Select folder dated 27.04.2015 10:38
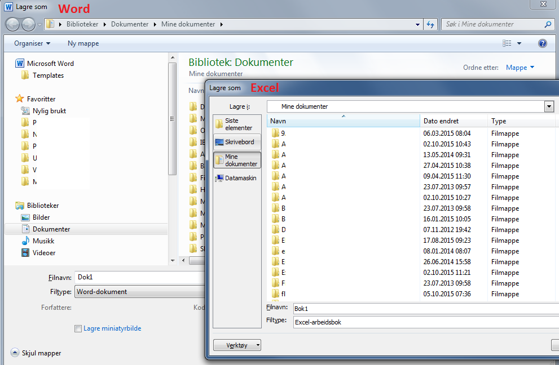 click(x=411, y=166)
